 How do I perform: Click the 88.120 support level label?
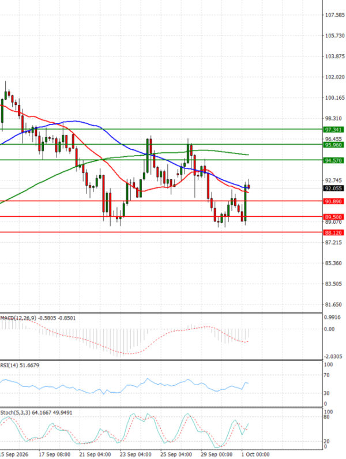pyautogui.click(x=334, y=233)
